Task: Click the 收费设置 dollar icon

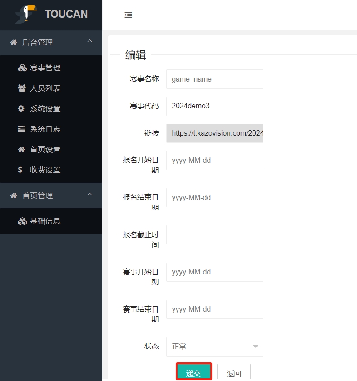Action: (x=20, y=170)
